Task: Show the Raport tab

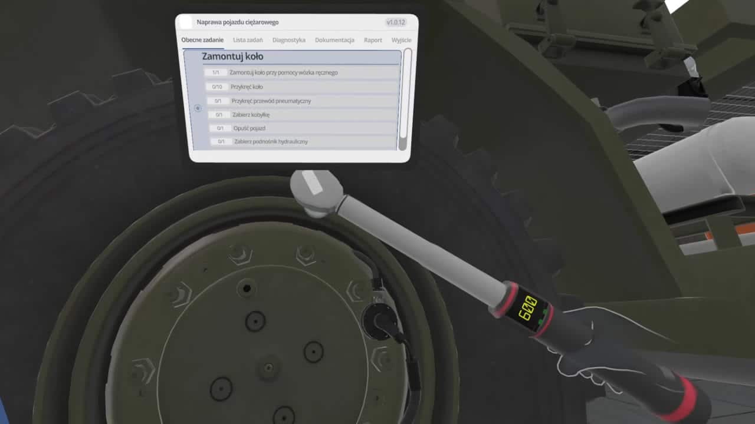Action: coord(373,40)
